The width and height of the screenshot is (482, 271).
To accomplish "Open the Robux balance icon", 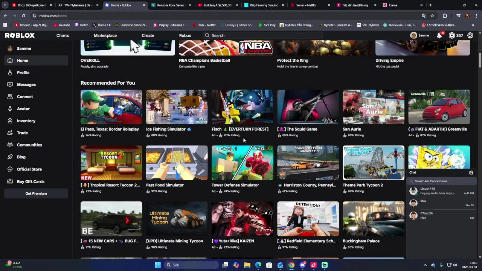I will click(x=451, y=35).
